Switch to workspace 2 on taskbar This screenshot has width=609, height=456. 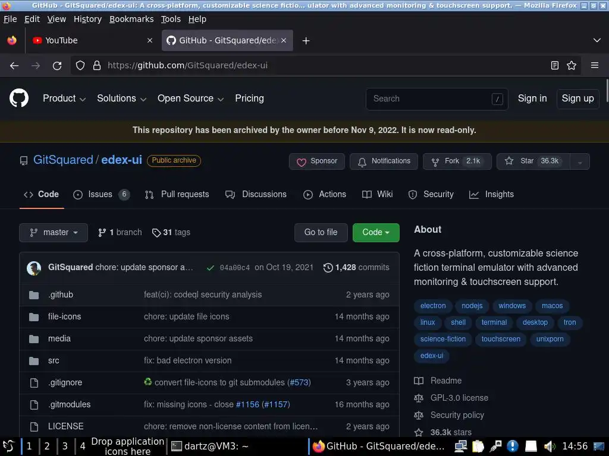[x=47, y=446]
